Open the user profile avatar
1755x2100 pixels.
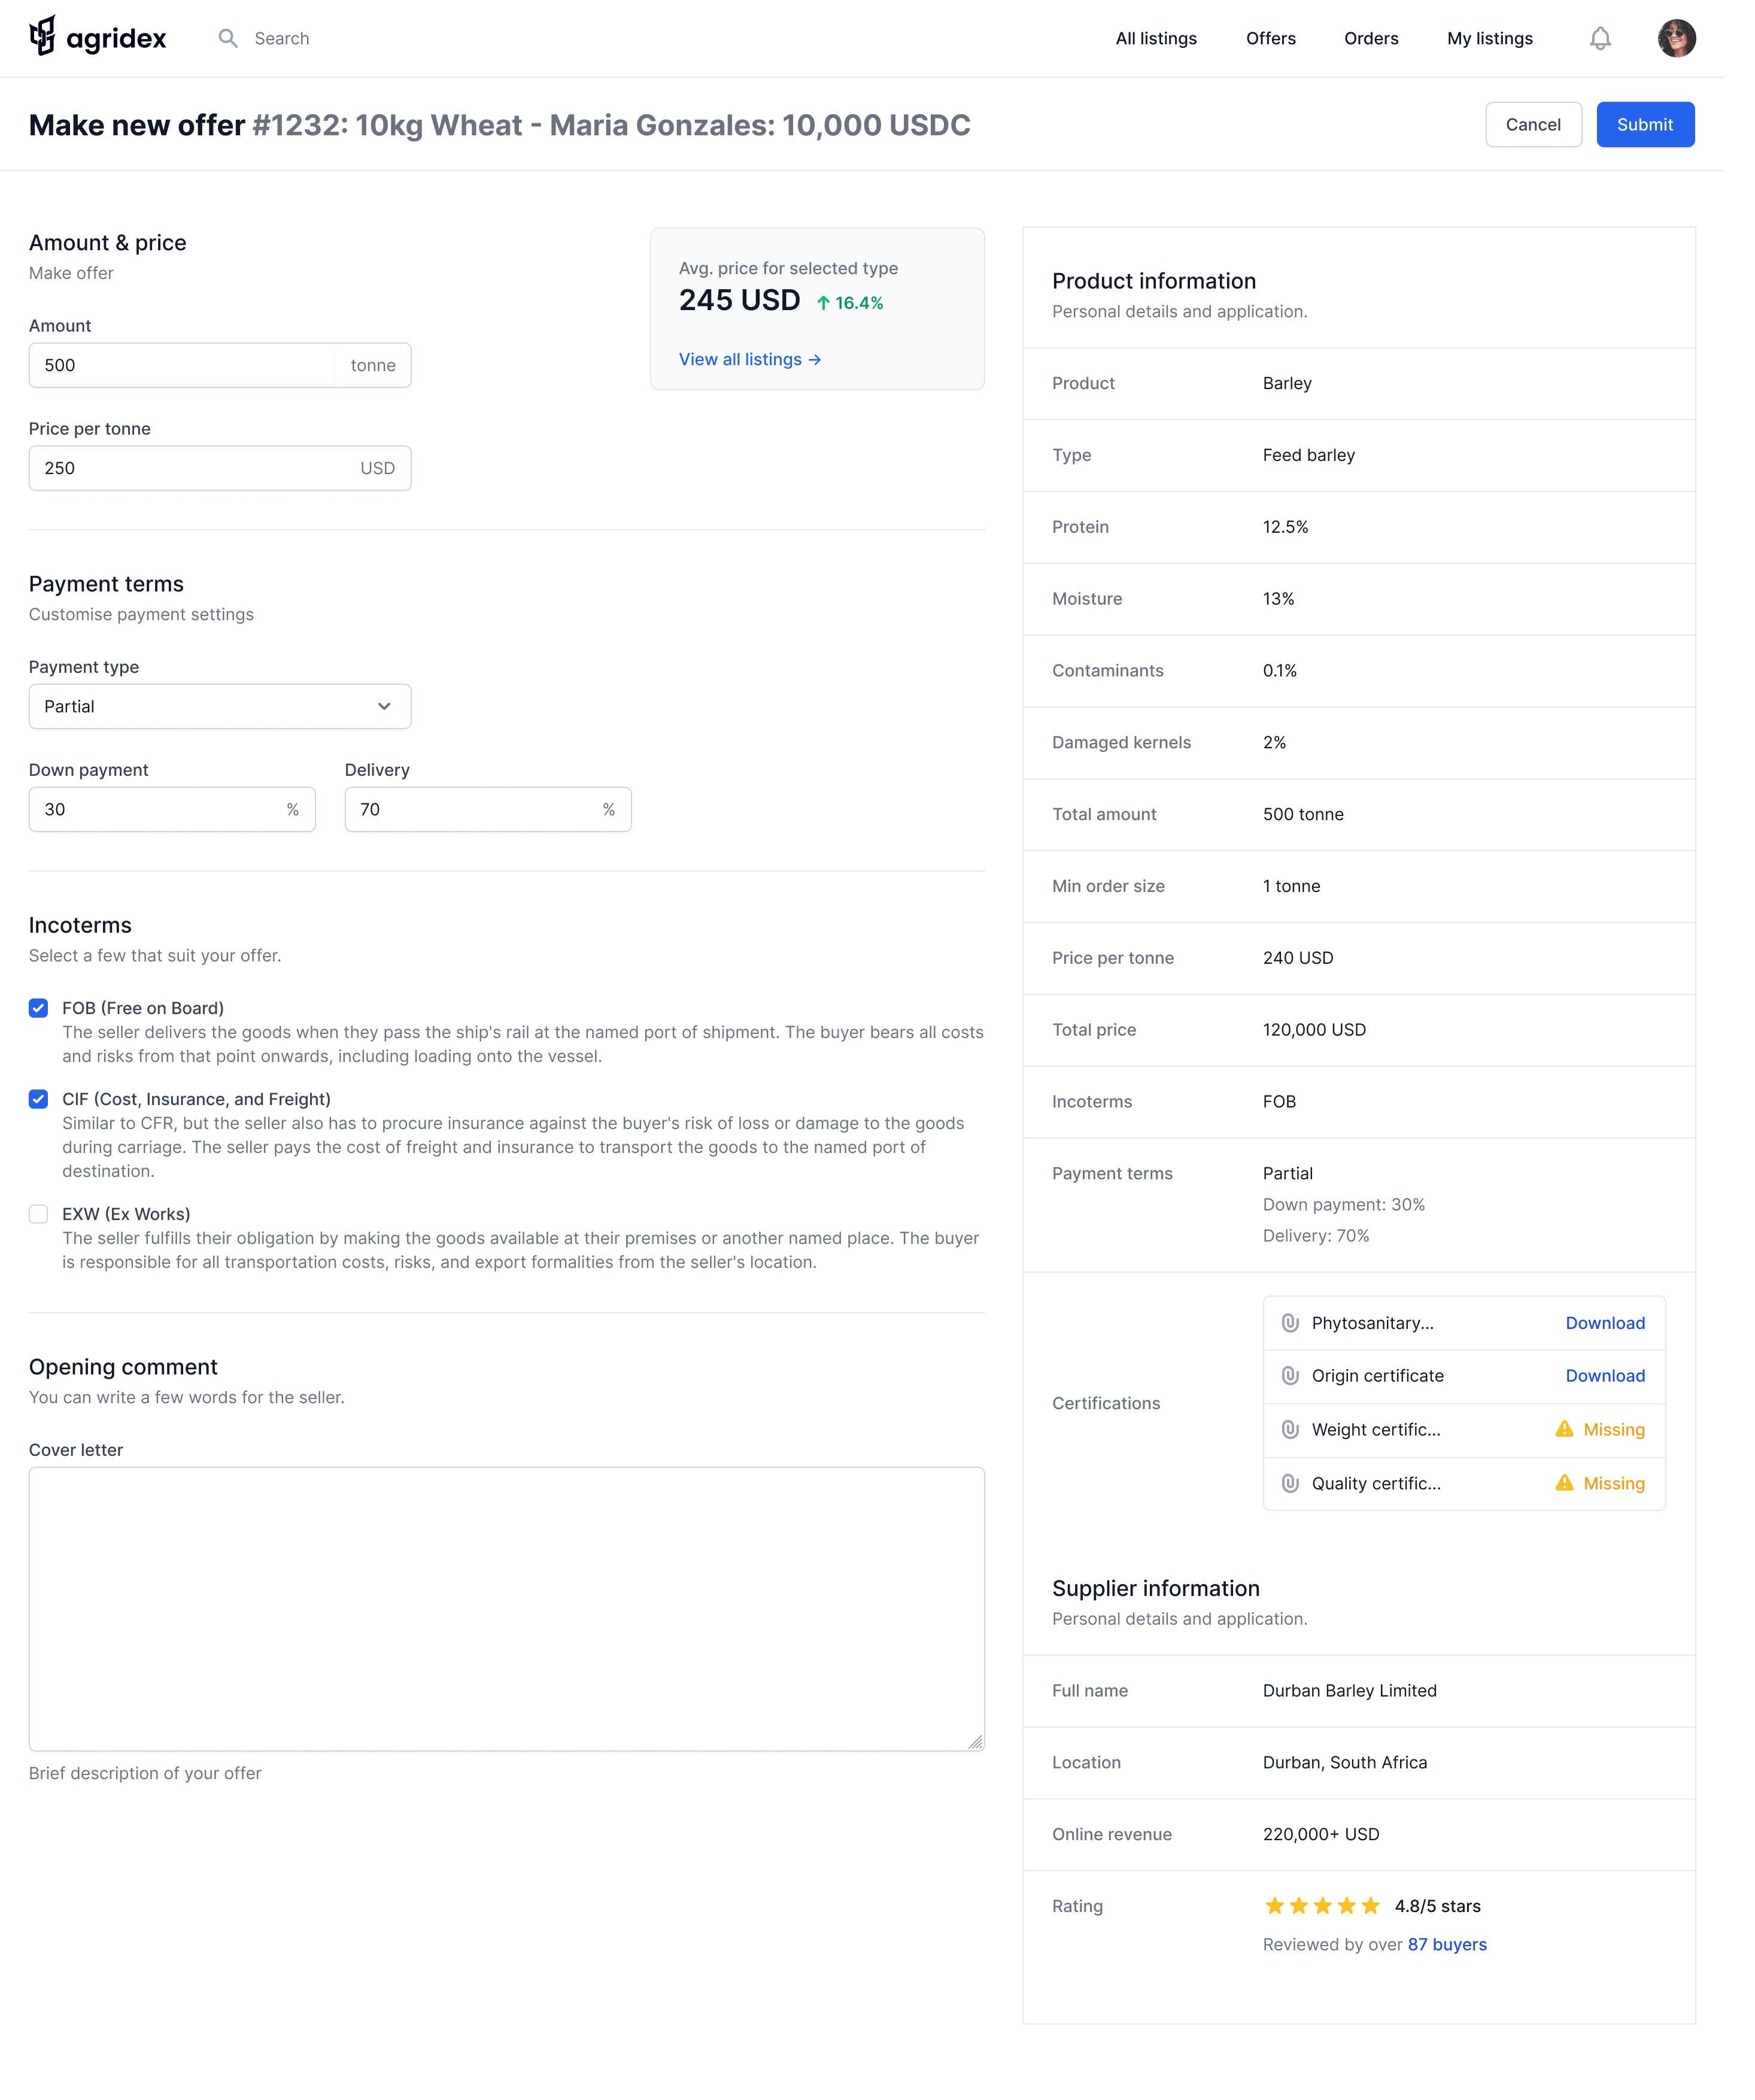click(1676, 38)
